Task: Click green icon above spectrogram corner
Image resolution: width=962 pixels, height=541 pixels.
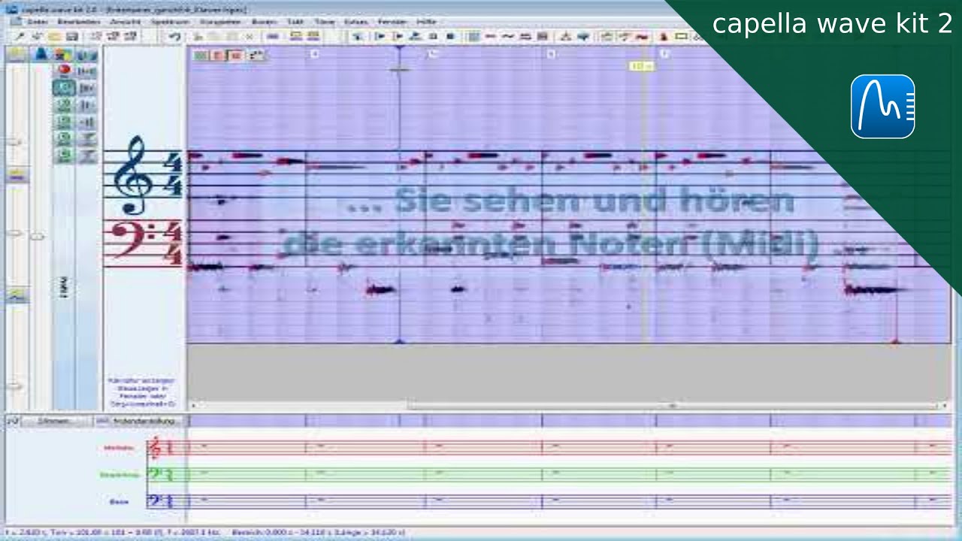Action: [200, 55]
